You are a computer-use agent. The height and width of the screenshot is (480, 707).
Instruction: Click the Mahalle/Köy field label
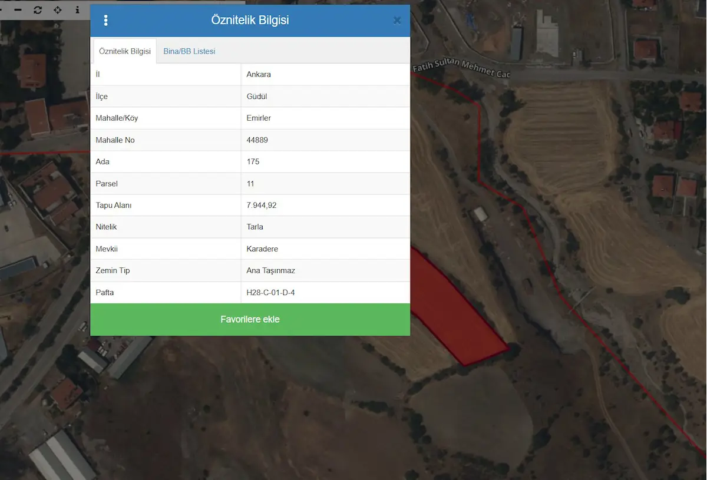pos(117,118)
